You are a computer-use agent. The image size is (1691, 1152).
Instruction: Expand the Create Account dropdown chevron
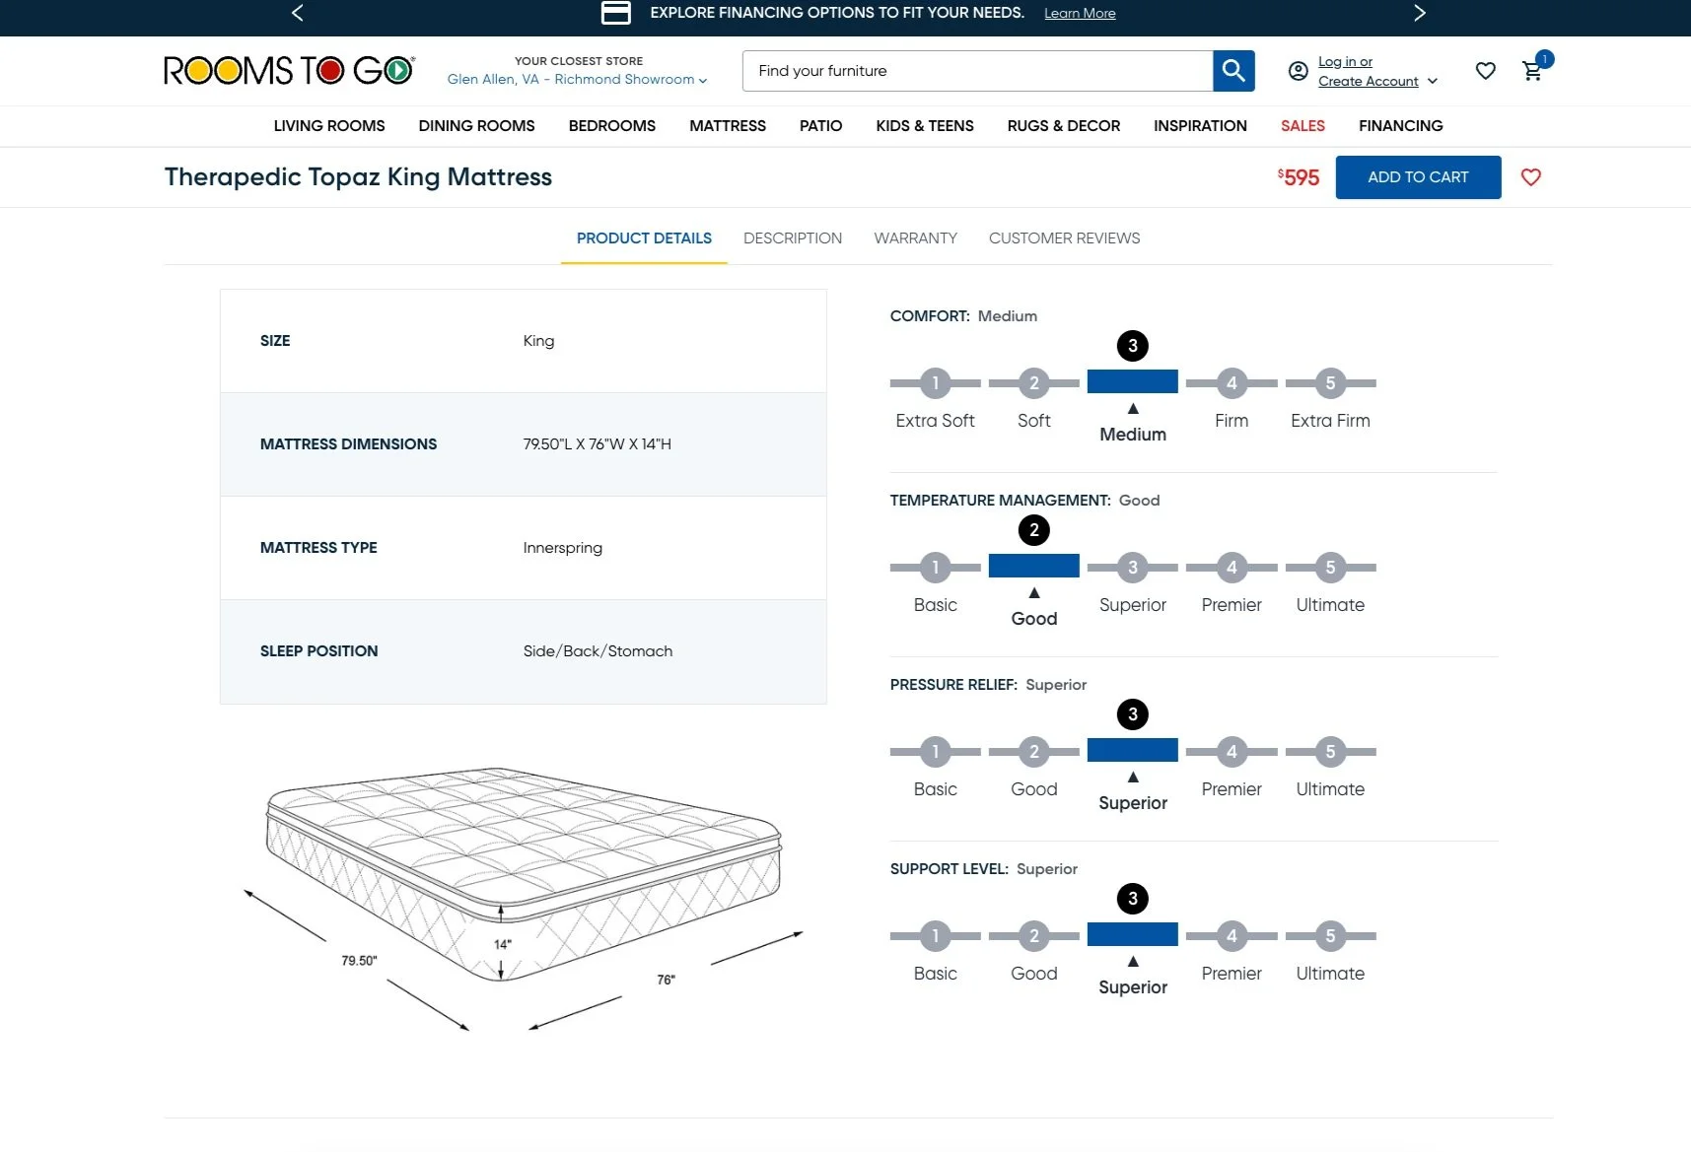(x=1432, y=82)
